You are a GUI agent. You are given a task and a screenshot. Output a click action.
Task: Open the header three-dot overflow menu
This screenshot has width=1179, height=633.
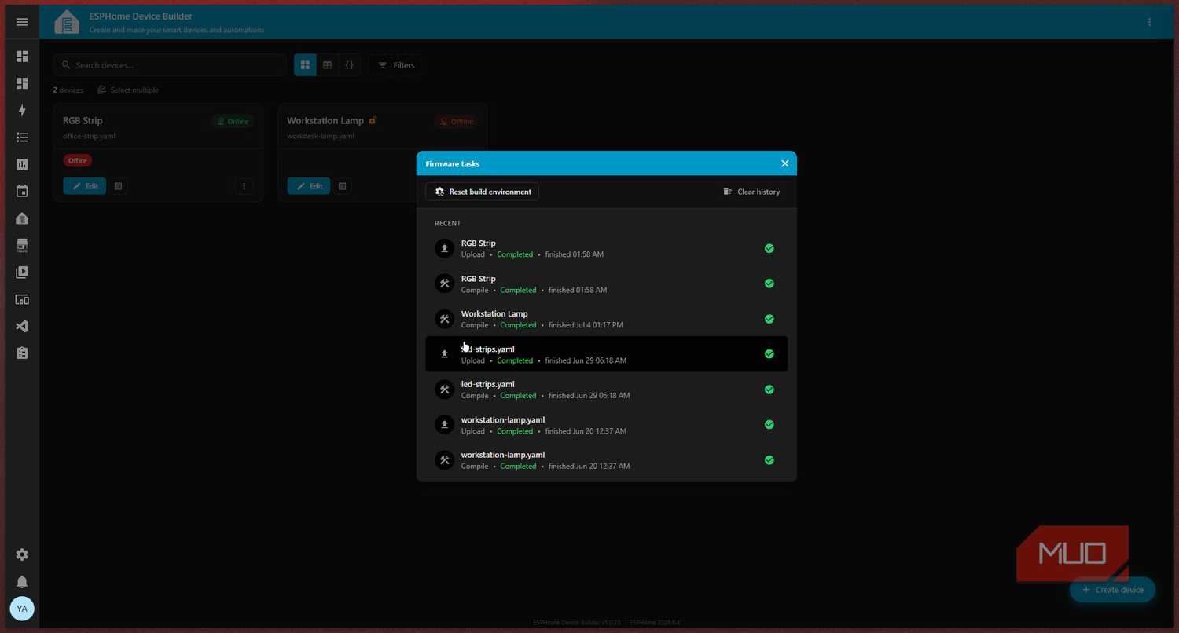1150,22
